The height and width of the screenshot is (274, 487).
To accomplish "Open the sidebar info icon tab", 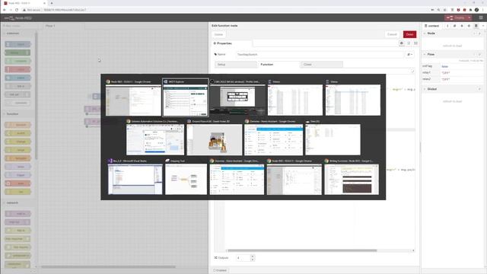I will pyautogui.click(x=447, y=26).
